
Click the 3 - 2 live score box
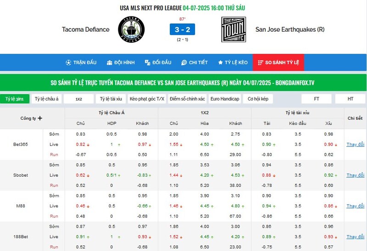(182, 29)
